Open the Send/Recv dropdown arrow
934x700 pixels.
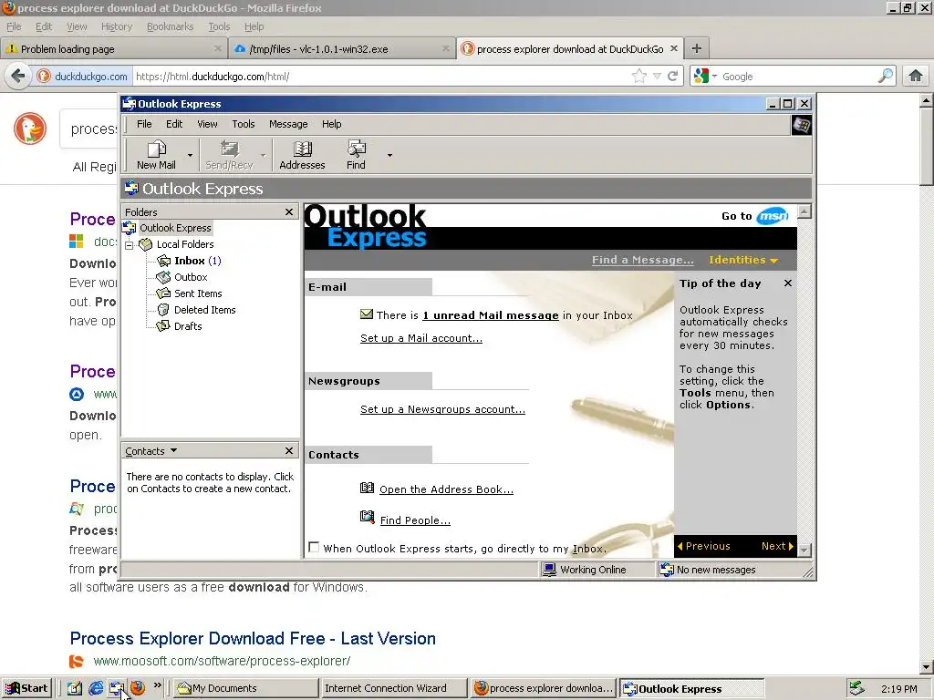[x=263, y=155]
